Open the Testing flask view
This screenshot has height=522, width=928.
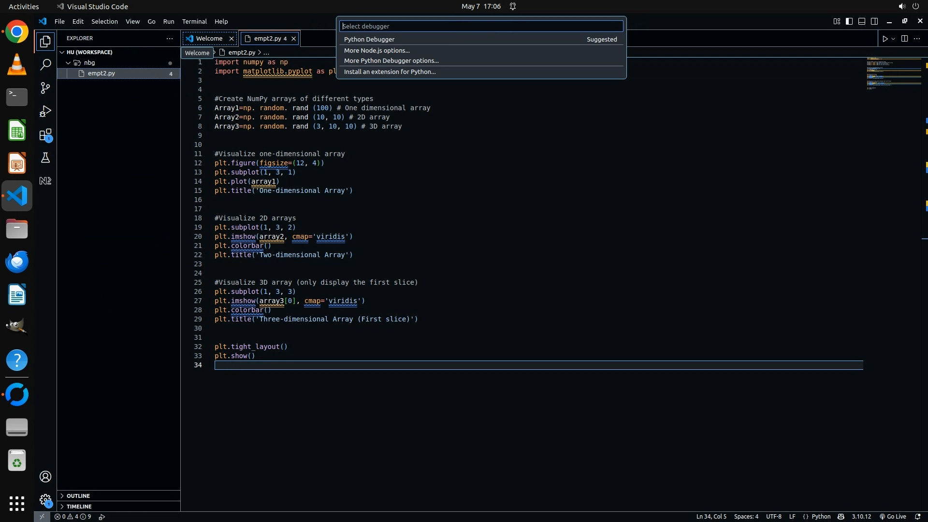point(45,158)
